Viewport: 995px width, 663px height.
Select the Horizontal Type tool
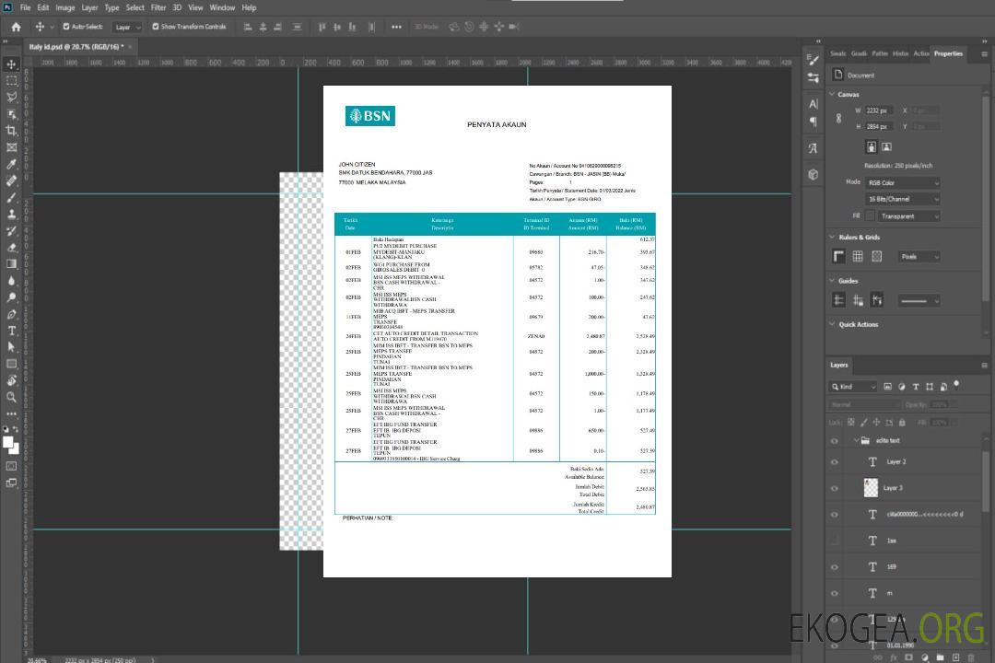click(x=11, y=331)
